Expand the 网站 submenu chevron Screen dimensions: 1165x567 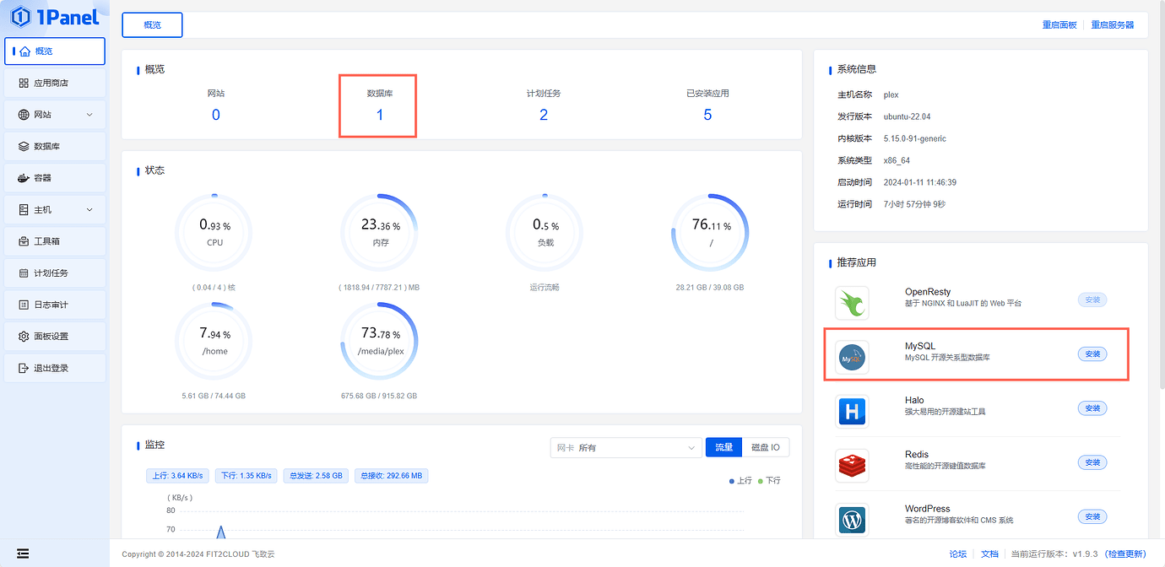89,115
